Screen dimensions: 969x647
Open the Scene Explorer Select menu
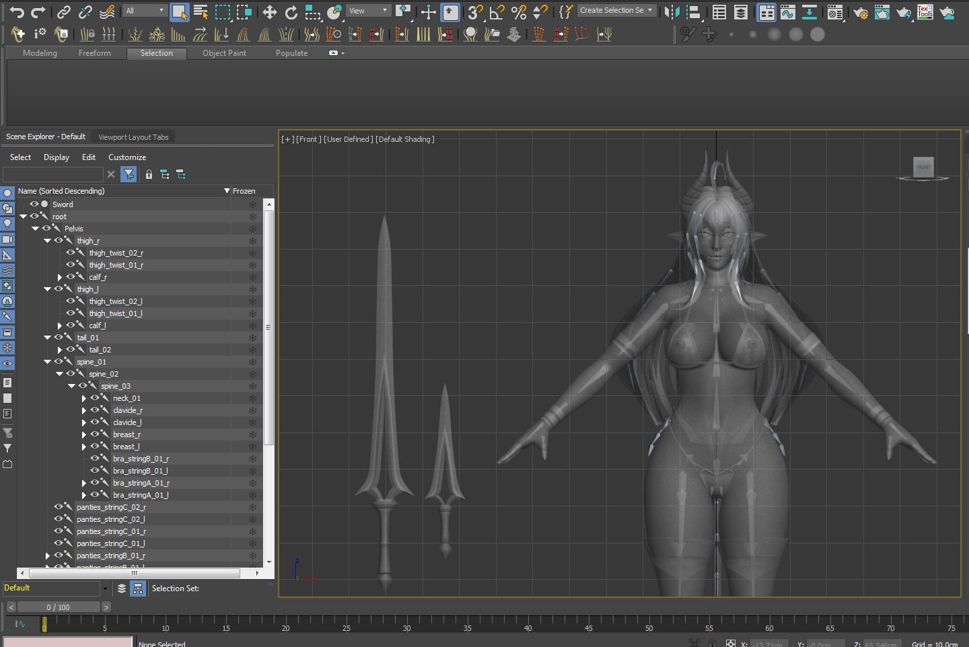point(20,157)
